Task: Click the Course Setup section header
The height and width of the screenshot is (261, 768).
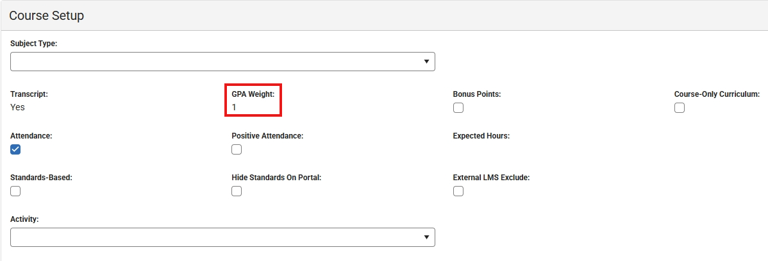Action: [47, 15]
